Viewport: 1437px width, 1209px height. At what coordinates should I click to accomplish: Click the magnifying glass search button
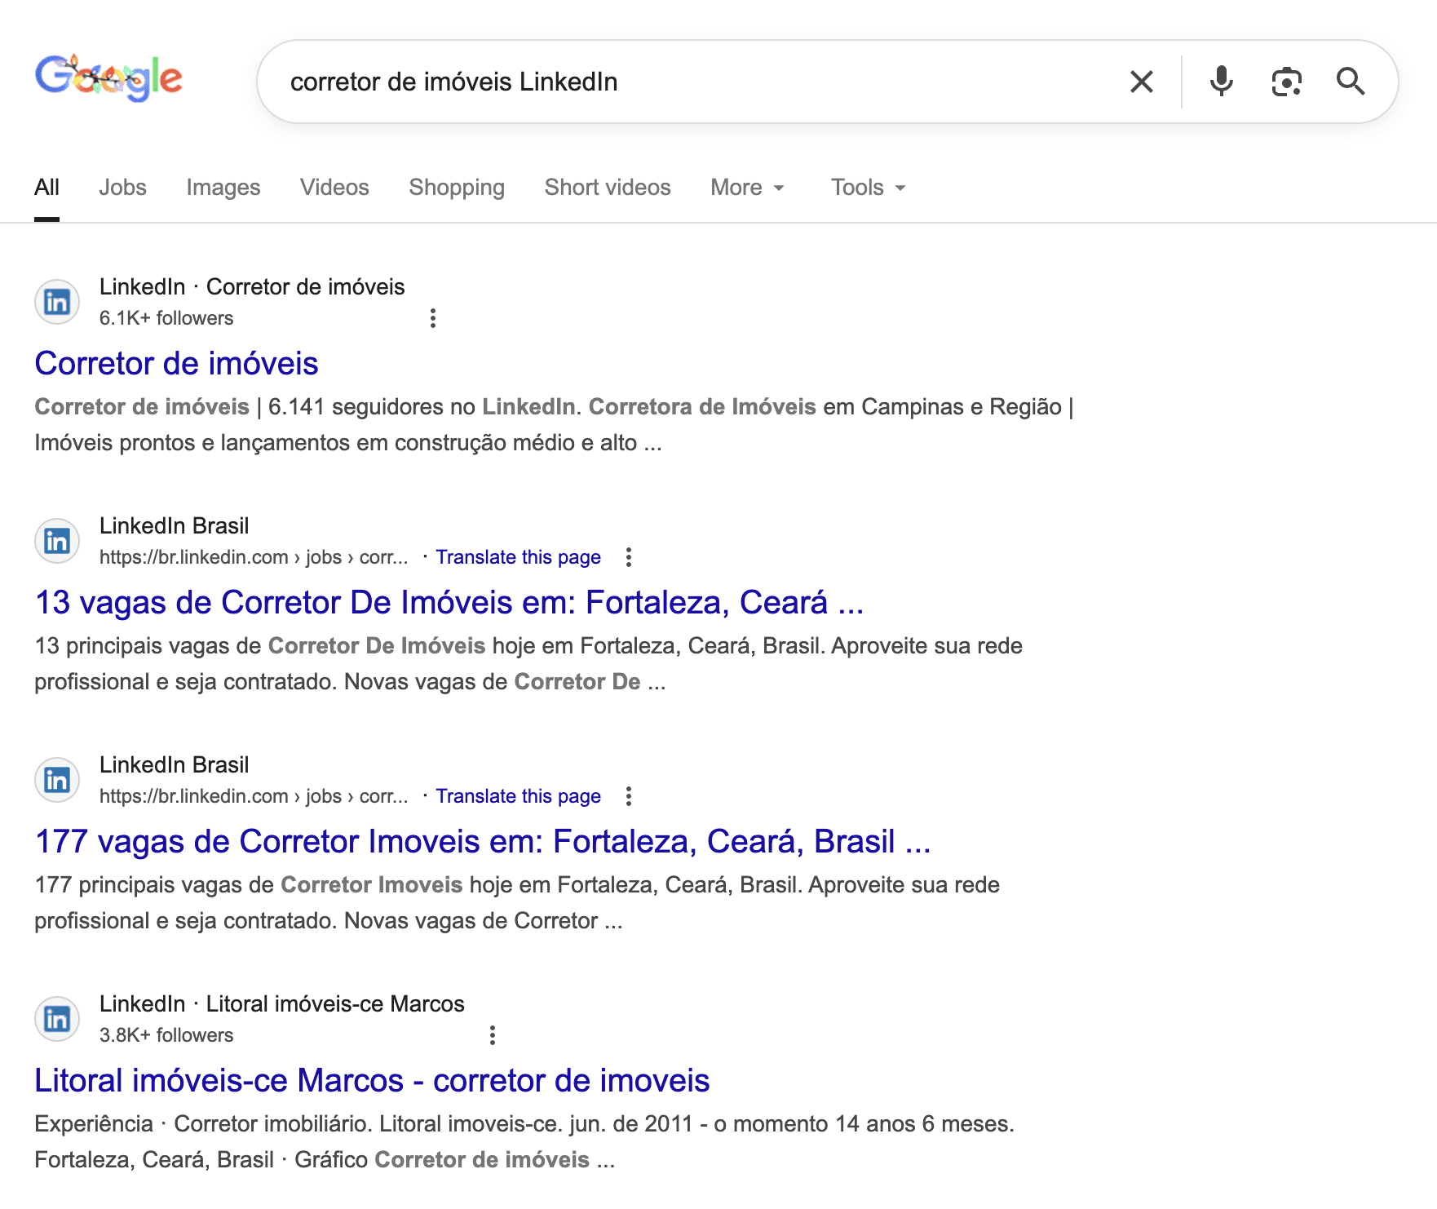click(1350, 82)
